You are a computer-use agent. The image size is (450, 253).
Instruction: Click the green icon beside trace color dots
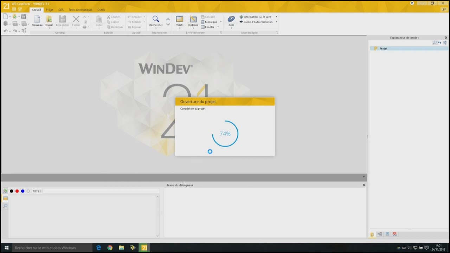point(5,191)
